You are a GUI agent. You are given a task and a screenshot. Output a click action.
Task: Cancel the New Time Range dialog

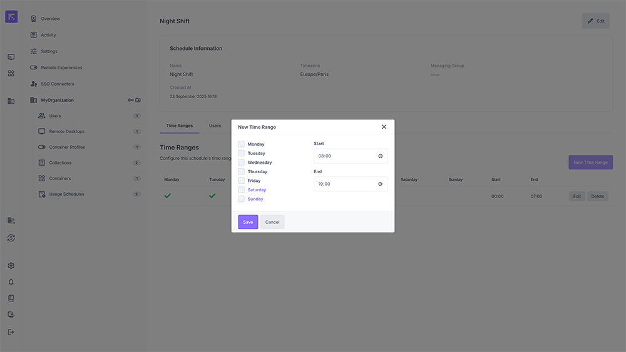point(272,222)
